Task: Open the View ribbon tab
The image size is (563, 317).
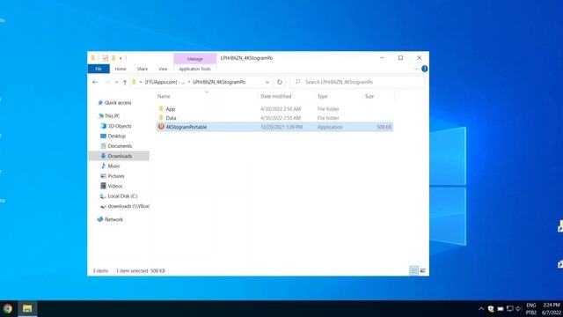Action: click(x=163, y=69)
